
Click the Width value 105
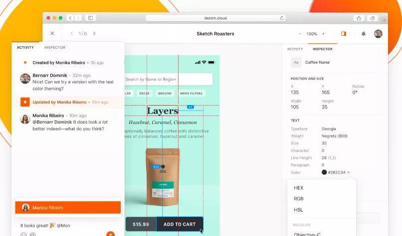point(295,107)
